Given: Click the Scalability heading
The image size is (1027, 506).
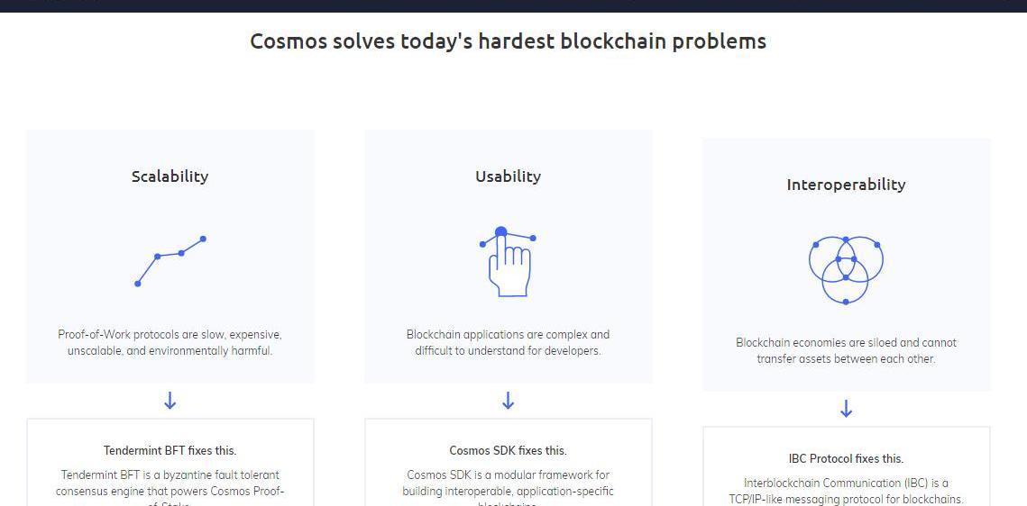Looking at the screenshot, I should 170,176.
